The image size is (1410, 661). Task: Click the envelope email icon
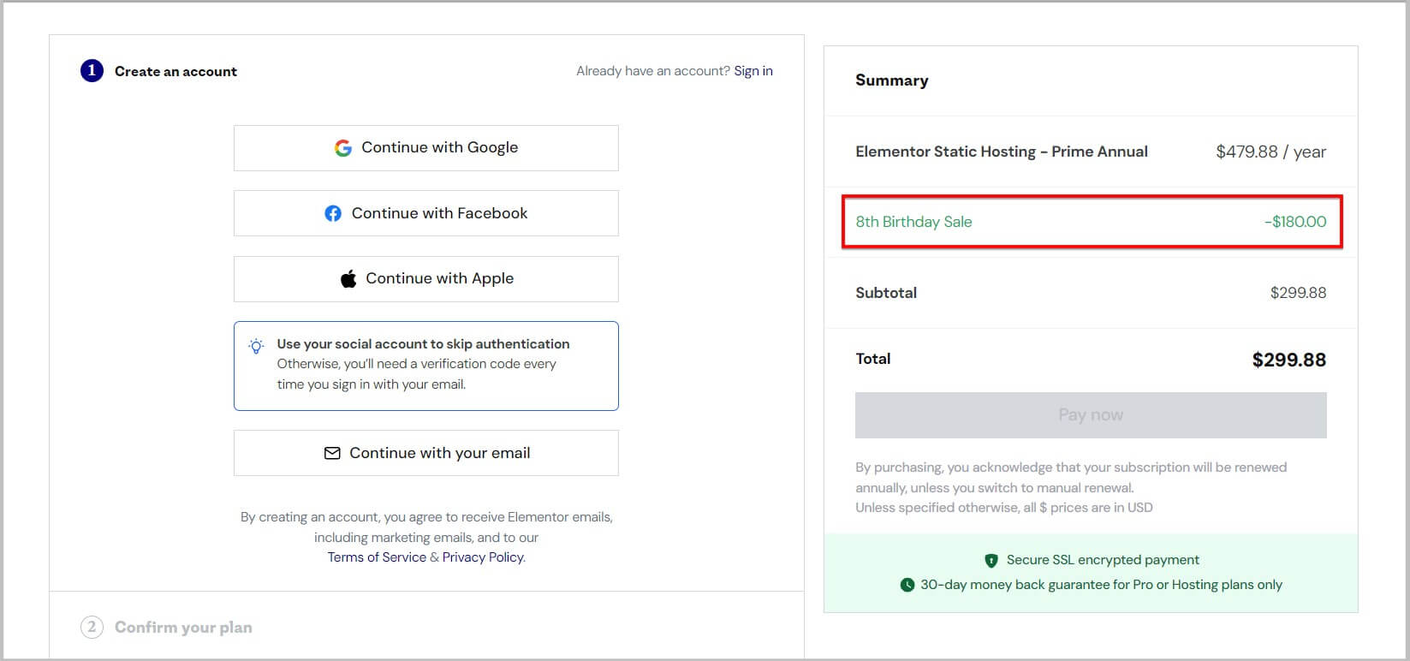332,453
